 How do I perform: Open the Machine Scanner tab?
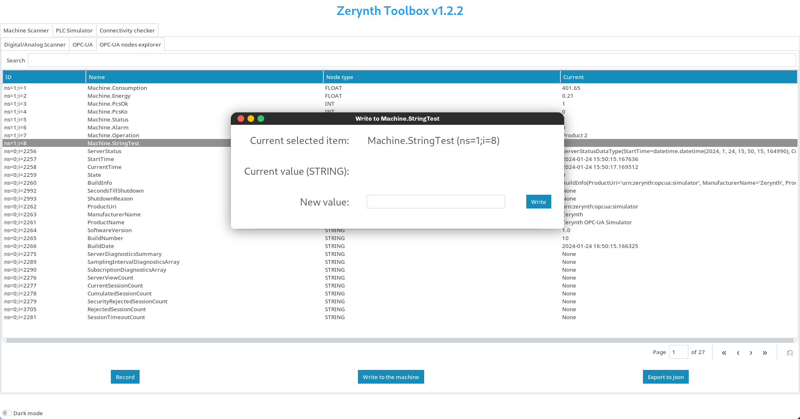(26, 30)
